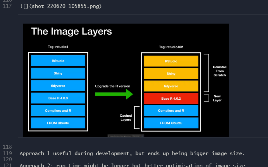268x167 pixels.
Task: Click the 'Upgrade the R version' caption
Action: [113, 86]
